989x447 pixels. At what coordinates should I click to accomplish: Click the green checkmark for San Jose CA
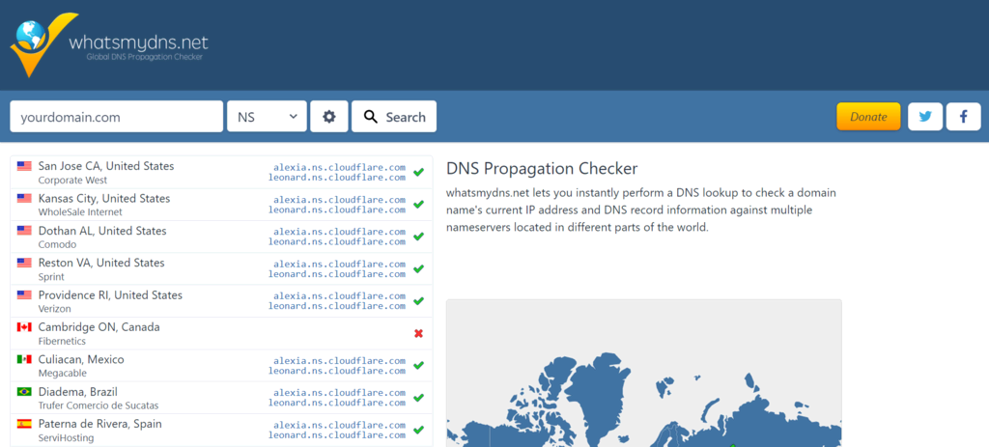tap(418, 172)
